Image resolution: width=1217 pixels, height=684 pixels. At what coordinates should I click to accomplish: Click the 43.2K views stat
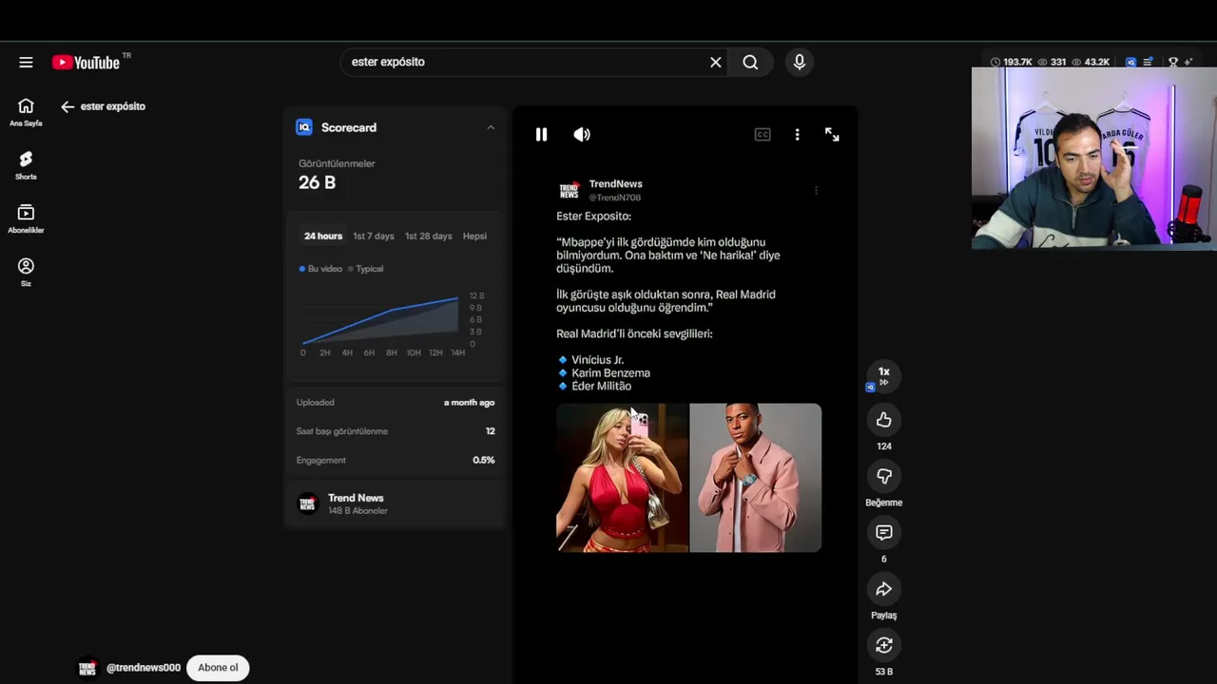pos(1091,62)
